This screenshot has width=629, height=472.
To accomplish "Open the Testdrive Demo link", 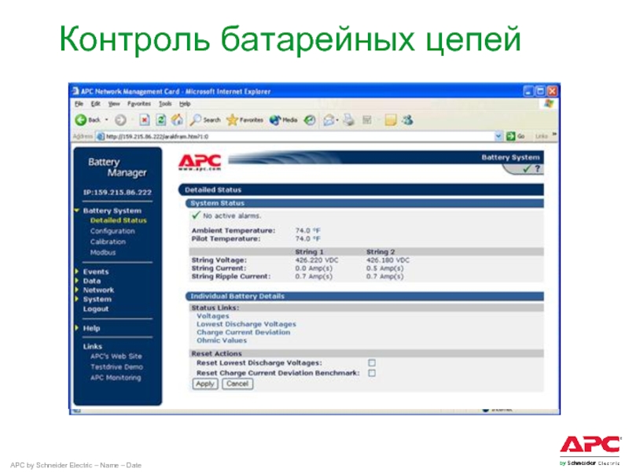I will click(116, 367).
